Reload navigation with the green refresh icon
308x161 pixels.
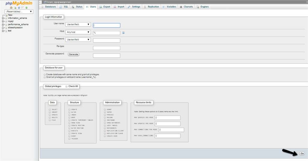(x=26, y=7)
